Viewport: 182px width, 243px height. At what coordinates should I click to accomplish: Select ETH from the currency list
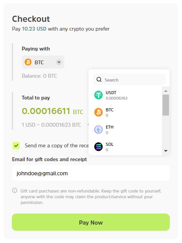tap(125, 130)
